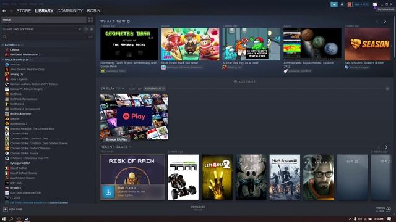Open Atmospheric Adjustments update news
The width and height of the screenshot is (396, 222).
click(x=312, y=43)
